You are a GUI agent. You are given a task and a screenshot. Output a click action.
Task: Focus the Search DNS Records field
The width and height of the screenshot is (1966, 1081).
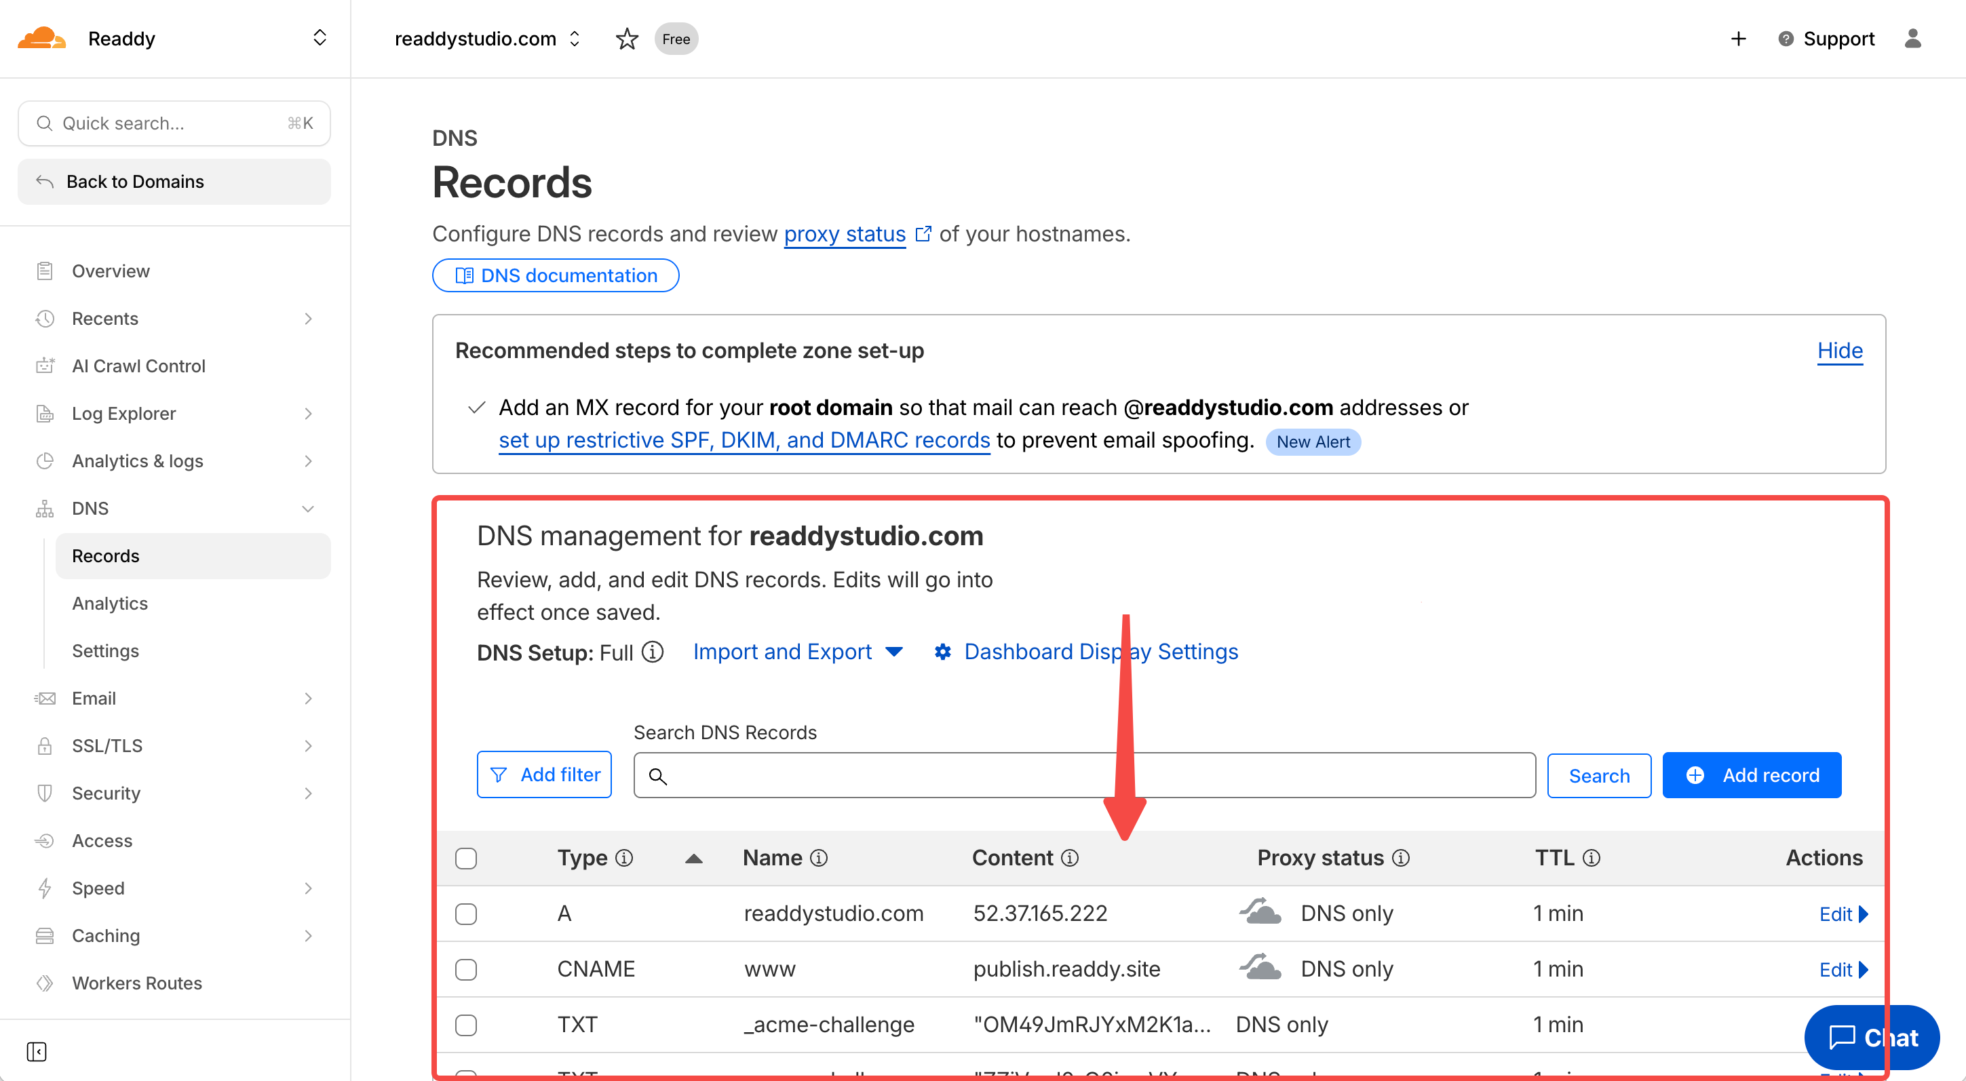click(1084, 775)
